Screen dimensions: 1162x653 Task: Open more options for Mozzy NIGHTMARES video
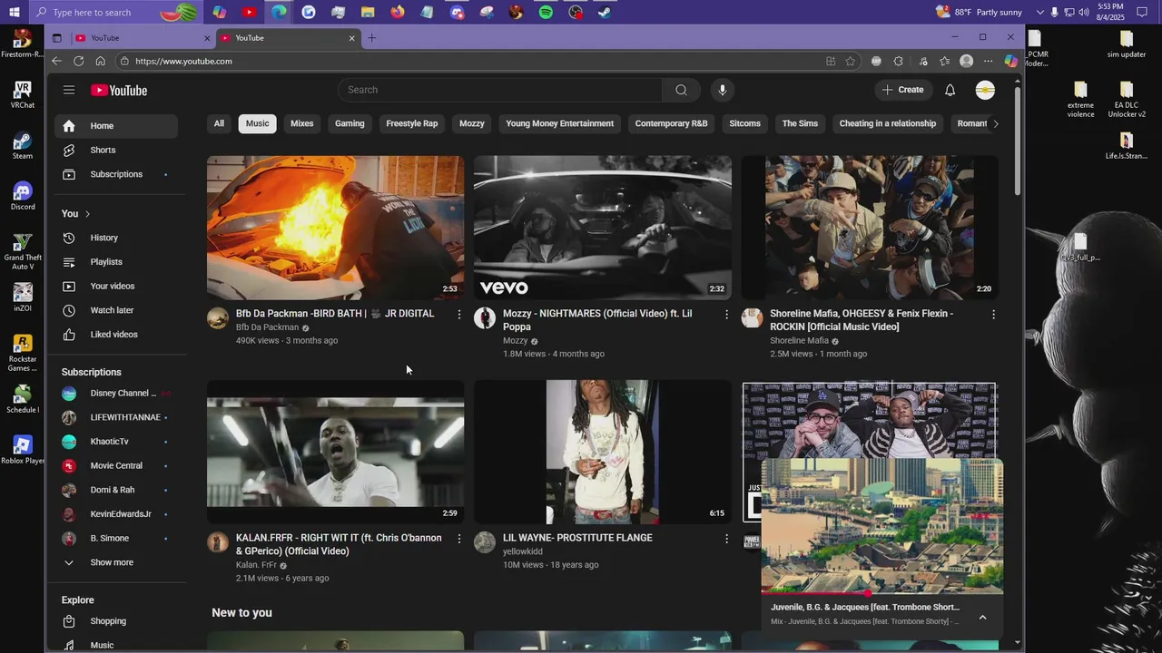[x=726, y=314]
